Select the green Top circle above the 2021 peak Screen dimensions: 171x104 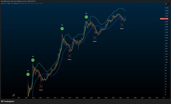point(86,17)
